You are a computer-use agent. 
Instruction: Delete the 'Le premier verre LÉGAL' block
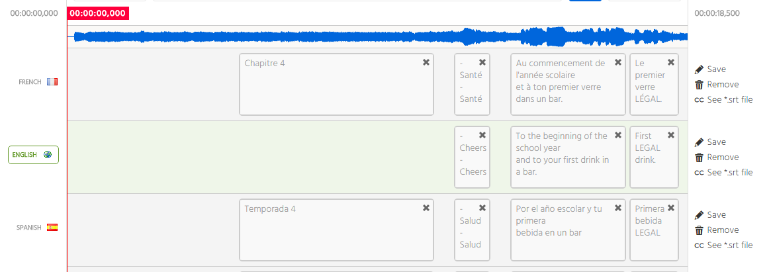(670, 62)
